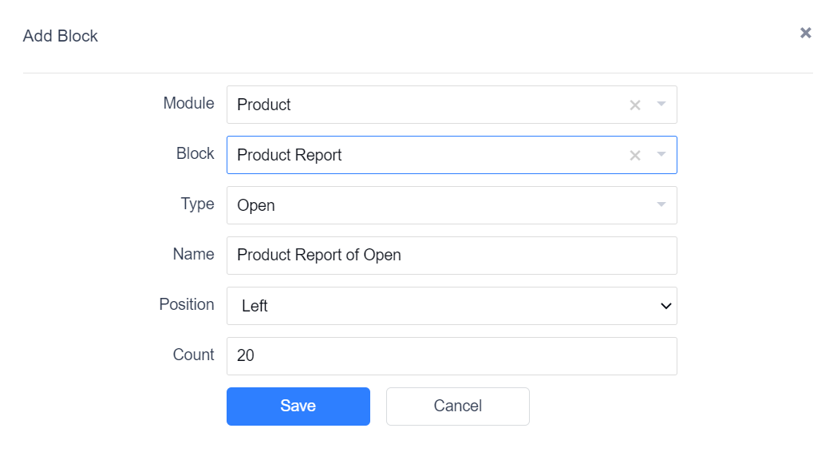
Task: Click the Add Block dialog title
Action: point(61,36)
